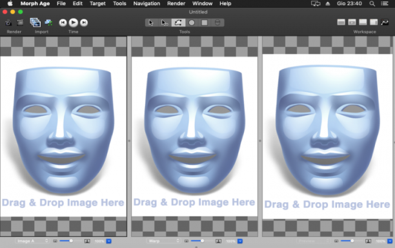Click the Import movie icon with green arrow
The height and width of the screenshot is (248, 395).
[x=48, y=23]
